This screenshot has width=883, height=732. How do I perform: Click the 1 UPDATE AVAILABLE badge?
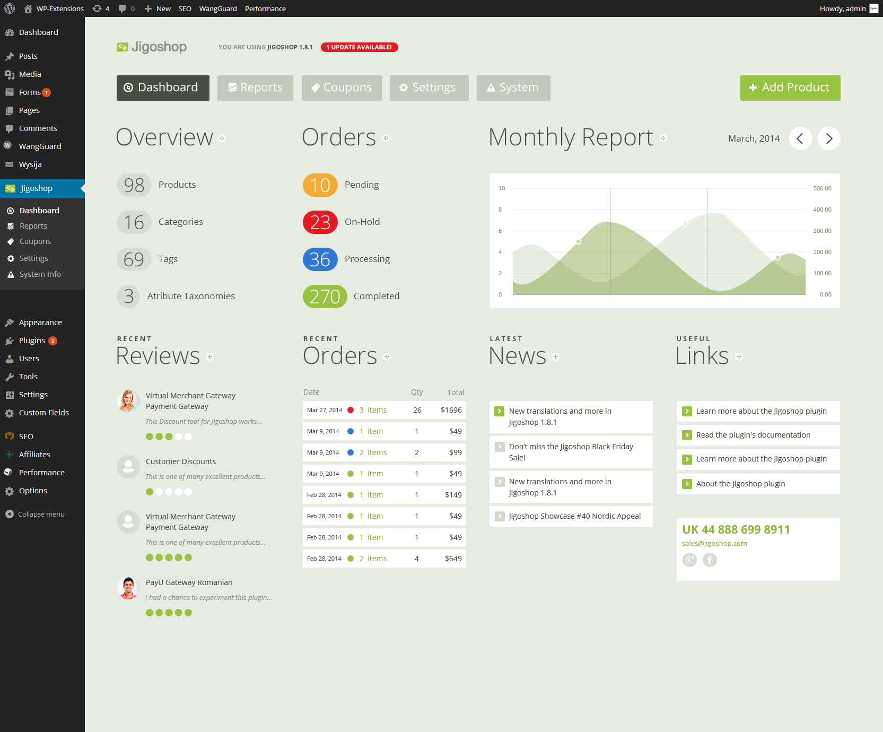pyautogui.click(x=359, y=47)
